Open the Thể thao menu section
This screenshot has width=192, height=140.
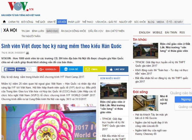coord(88,22)
